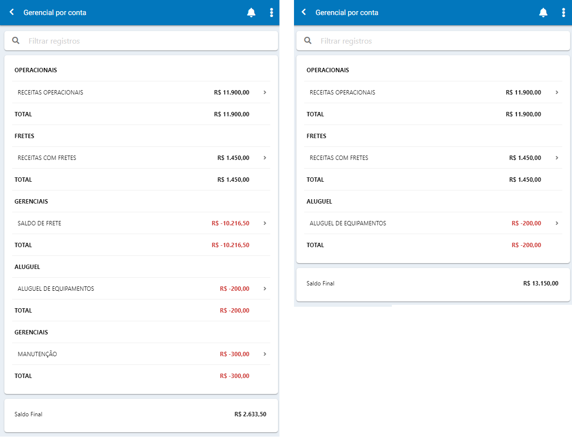
Task: Open the three-dot menu on left screen
Action: 271,13
